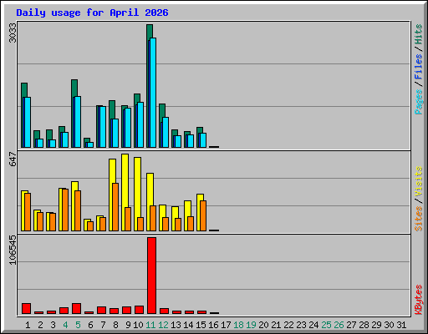Click the day 11 red KBytes bar
428x334 pixels.
click(x=152, y=276)
